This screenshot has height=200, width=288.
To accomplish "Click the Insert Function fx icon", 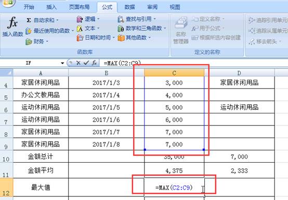I will pos(12,22).
